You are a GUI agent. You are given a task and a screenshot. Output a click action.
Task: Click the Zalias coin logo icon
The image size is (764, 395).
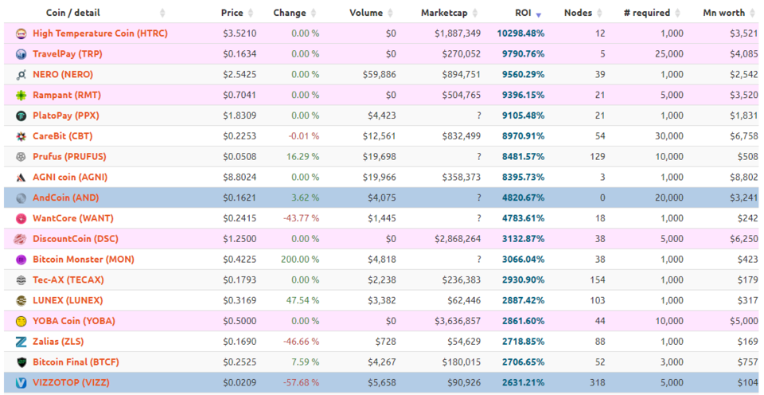21,342
